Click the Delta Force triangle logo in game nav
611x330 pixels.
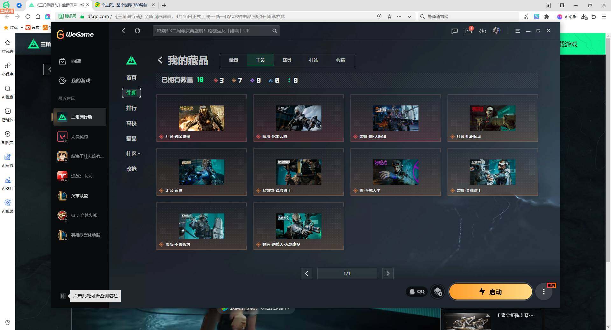[x=131, y=60]
